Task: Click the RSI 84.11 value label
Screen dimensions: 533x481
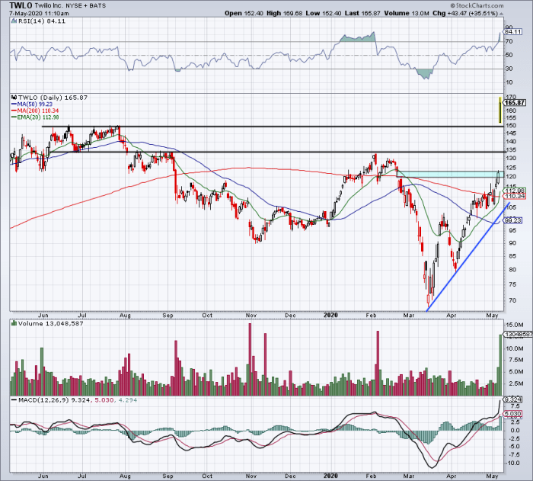Action: coord(513,32)
